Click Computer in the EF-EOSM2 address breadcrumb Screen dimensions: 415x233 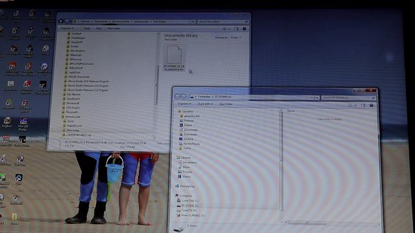tap(204, 96)
